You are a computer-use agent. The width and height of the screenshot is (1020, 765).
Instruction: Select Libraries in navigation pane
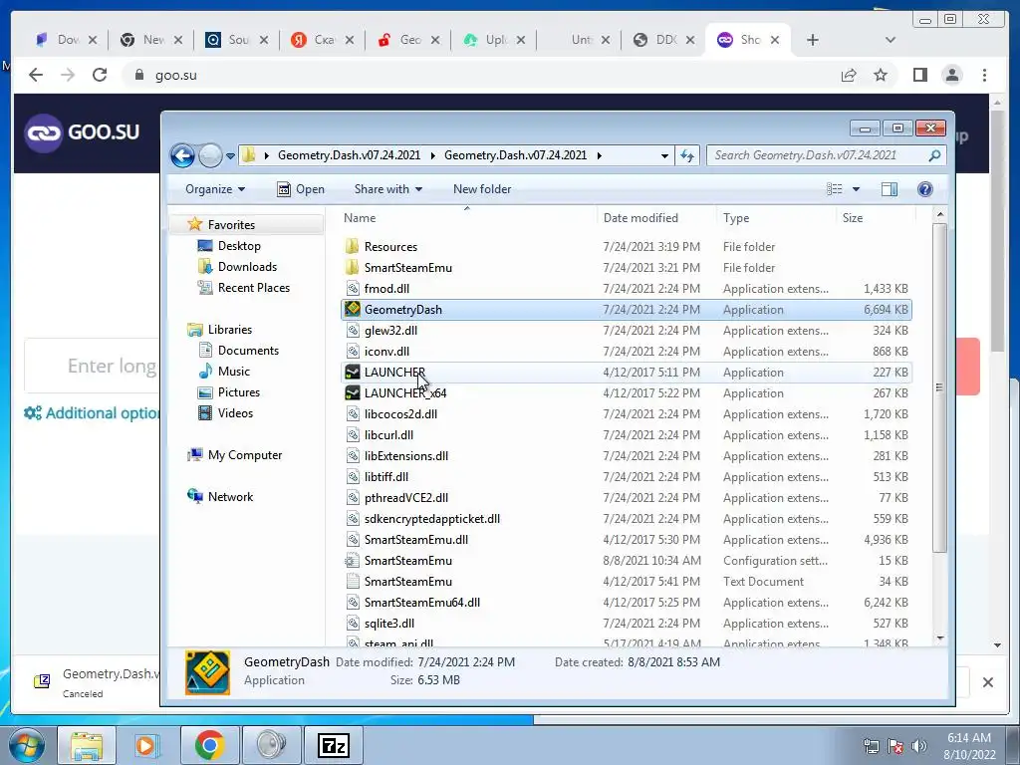pos(230,330)
